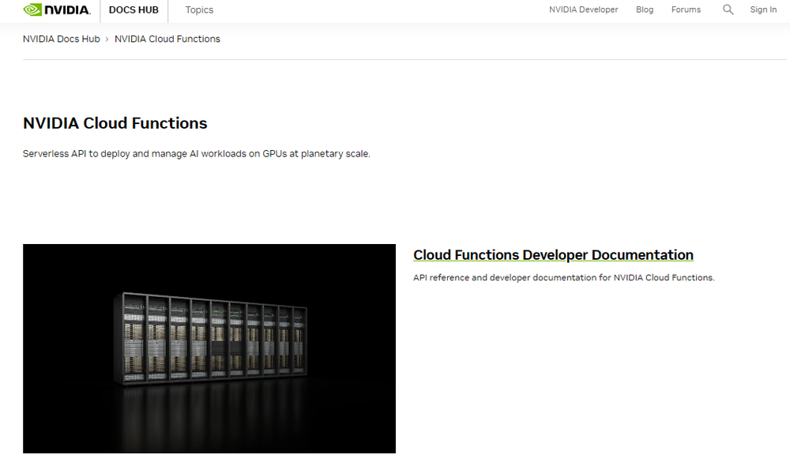Open the Topics menu
This screenshot has width=790, height=462.
199,10
